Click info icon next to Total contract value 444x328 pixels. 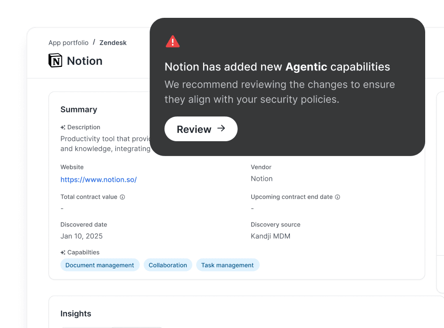[122, 197]
